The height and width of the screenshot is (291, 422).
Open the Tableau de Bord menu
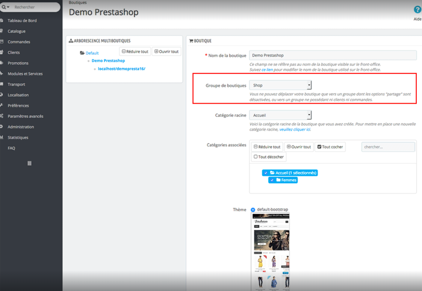tap(22, 21)
